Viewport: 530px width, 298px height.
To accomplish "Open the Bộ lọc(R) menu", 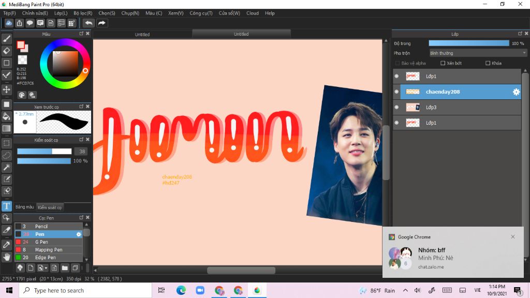I will click(x=83, y=13).
